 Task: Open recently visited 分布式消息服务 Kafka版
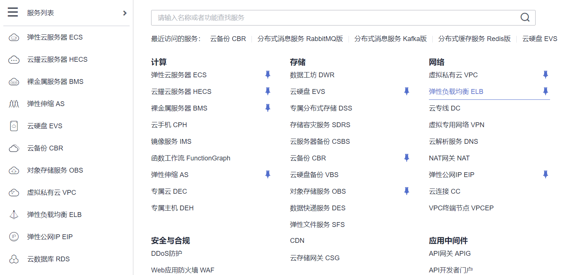click(x=390, y=39)
